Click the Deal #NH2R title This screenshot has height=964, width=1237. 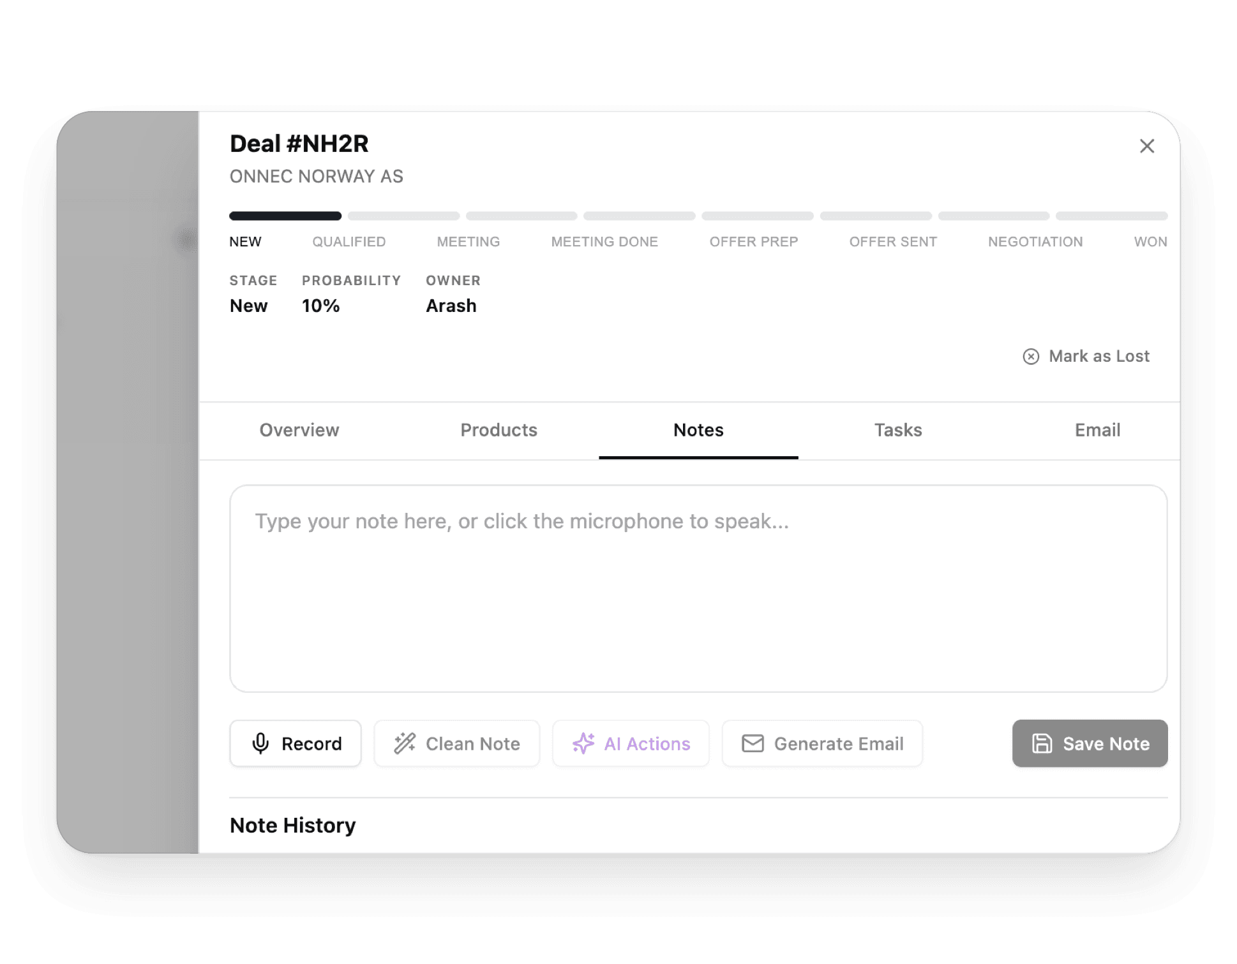point(299,144)
